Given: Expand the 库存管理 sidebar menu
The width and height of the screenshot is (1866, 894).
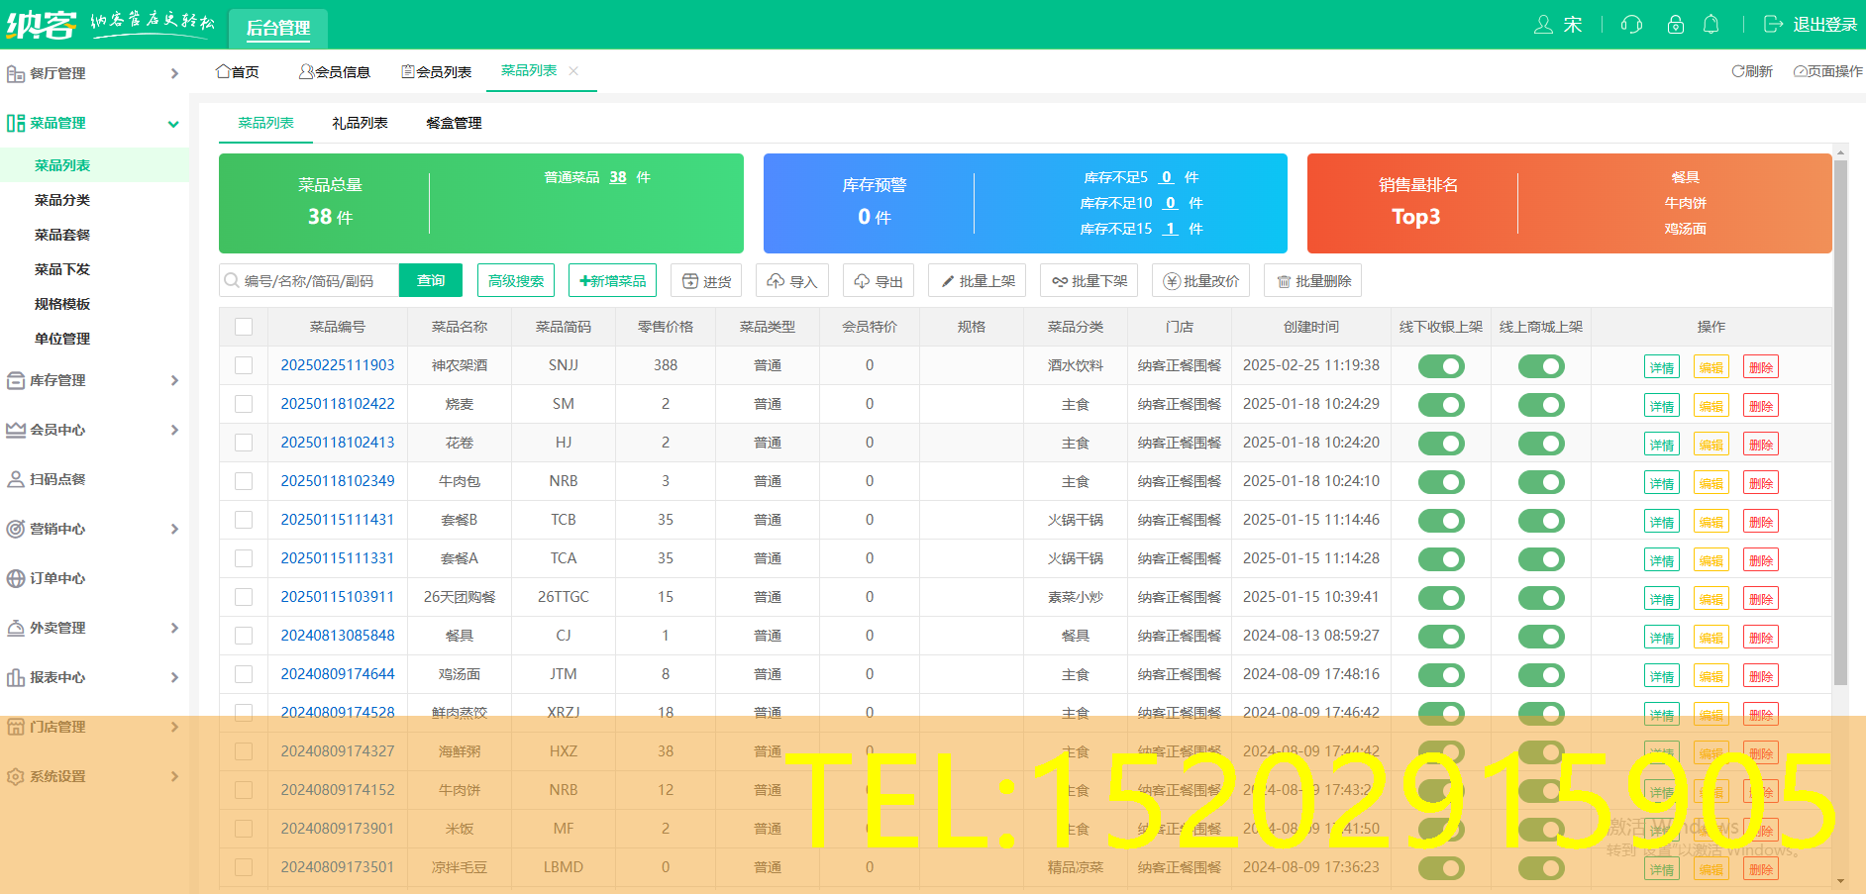Looking at the screenshot, I should coord(94,380).
